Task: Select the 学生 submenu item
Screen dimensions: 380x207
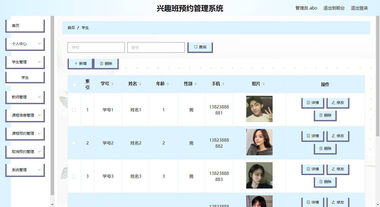Action: [x=25, y=78]
